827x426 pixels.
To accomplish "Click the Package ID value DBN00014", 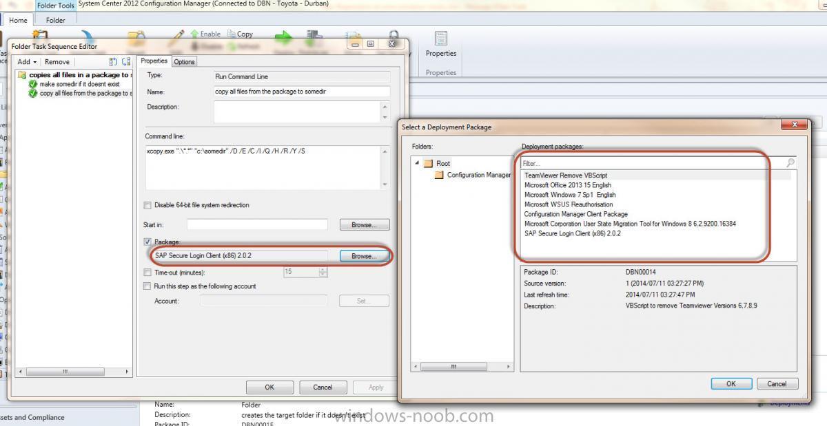I will 641,272.
